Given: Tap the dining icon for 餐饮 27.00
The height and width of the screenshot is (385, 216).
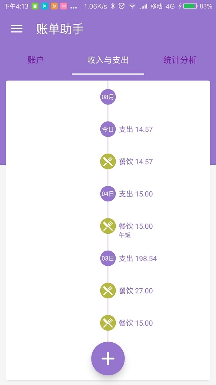Looking at the screenshot, I should click(x=108, y=290).
